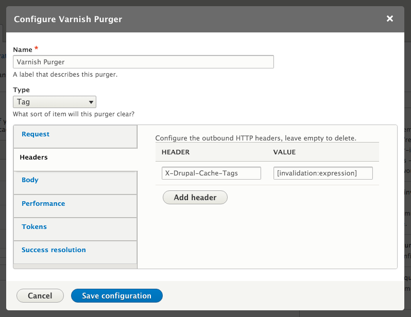The width and height of the screenshot is (411, 317).
Task: Edit the [invalidation:expression] value field
Action: 323,173
